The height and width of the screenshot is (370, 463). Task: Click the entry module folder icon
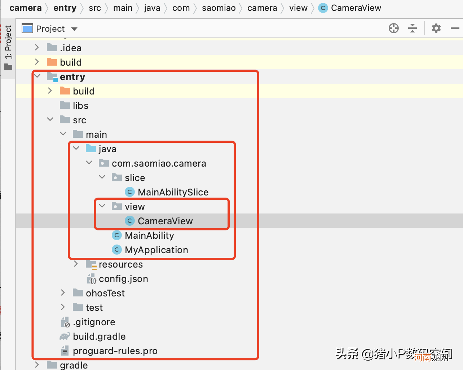click(52, 76)
